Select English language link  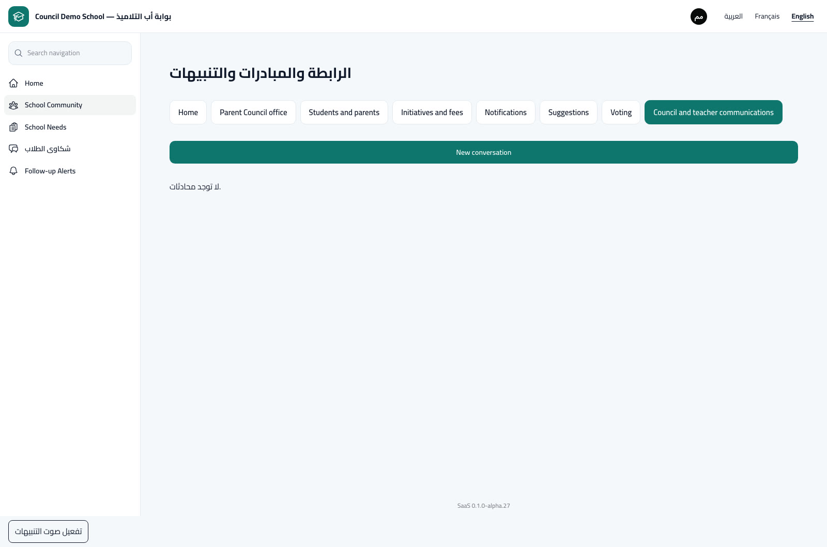pyautogui.click(x=803, y=17)
